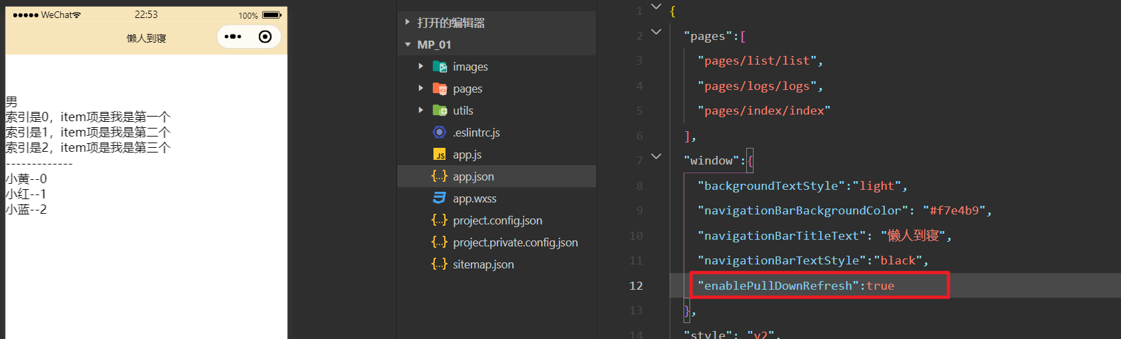Expand the images folder arrow
Screen dimensions: 1121x339
(x=421, y=66)
